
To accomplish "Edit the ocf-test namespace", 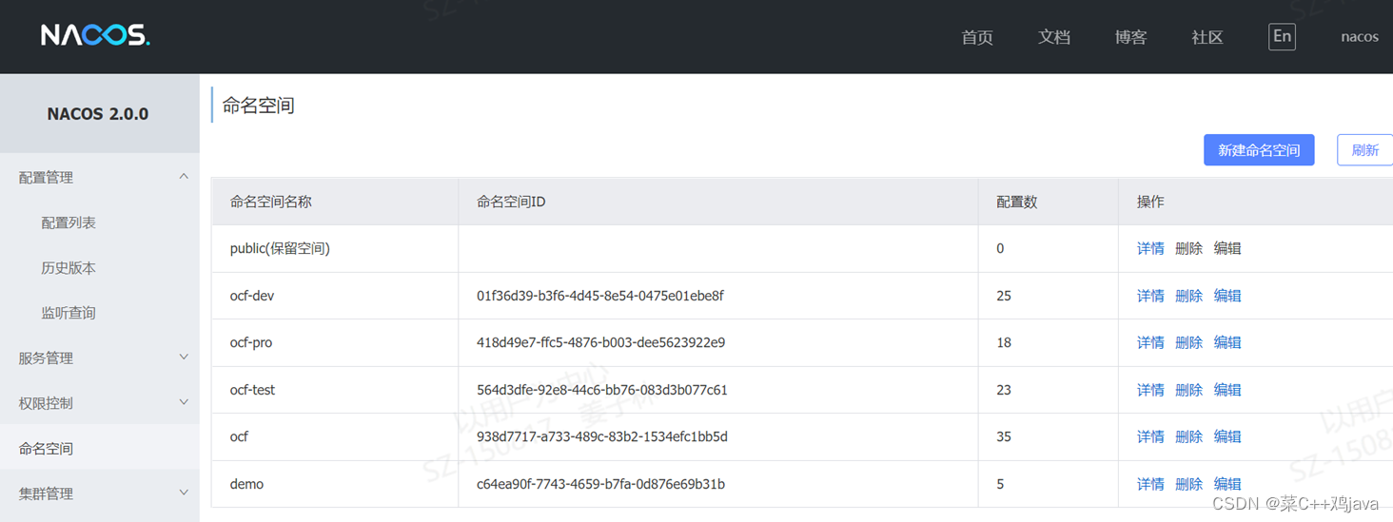I will [x=1227, y=390].
